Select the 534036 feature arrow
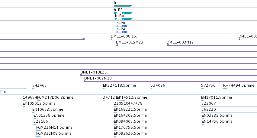This screenshot has width=257, height=138. pyautogui.click(x=151, y=88)
